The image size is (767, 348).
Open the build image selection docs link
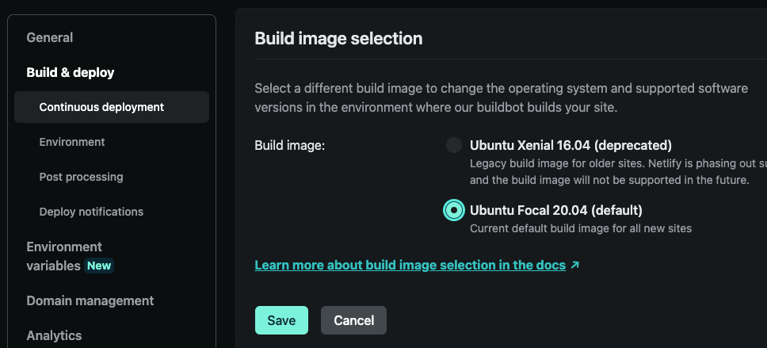[410, 266]
